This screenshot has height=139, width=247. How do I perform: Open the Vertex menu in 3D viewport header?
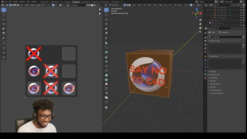click(x=155, y=5)
